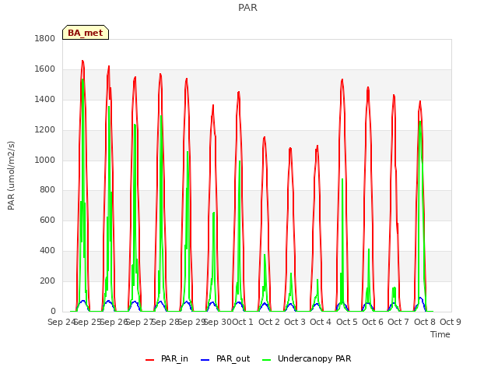Click the Oct 1 x-axis tick label
498x374 pixels.
(x=243, y=322)
